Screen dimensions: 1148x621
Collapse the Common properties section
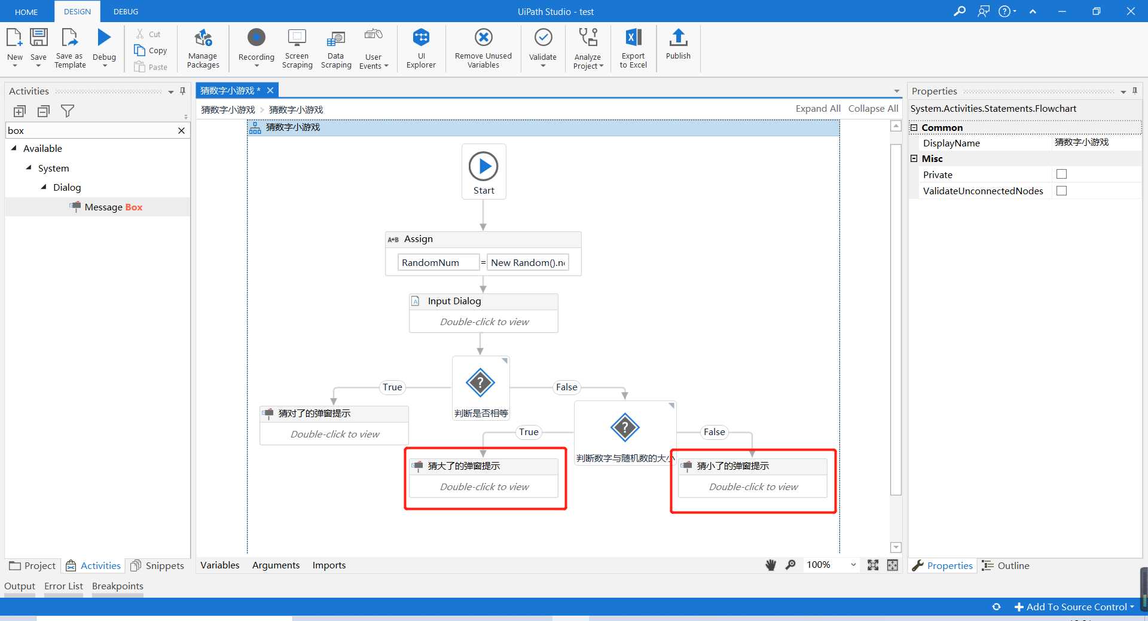[914, 127]
